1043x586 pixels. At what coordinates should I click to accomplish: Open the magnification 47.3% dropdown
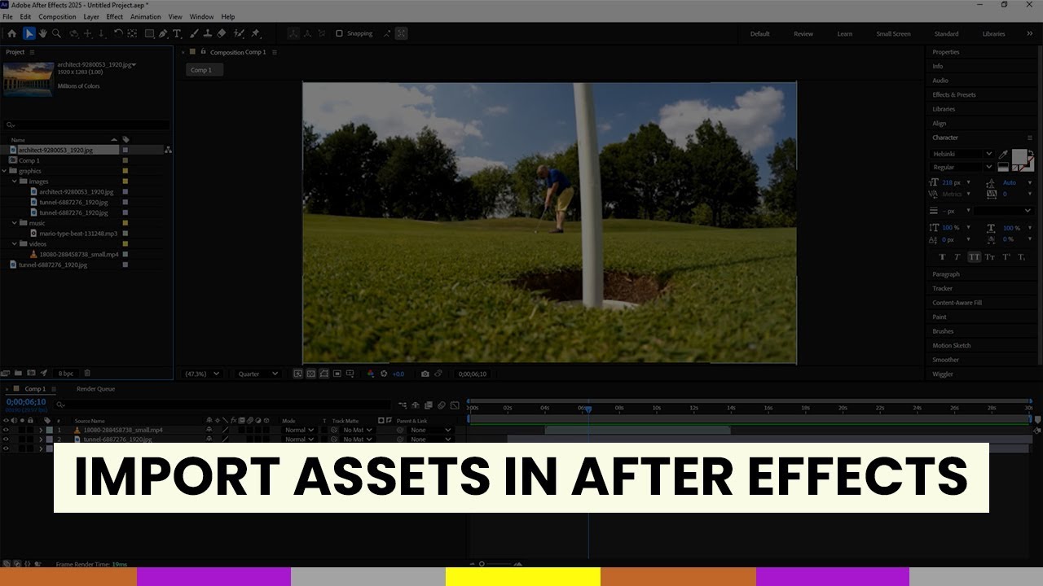(202, 374)
